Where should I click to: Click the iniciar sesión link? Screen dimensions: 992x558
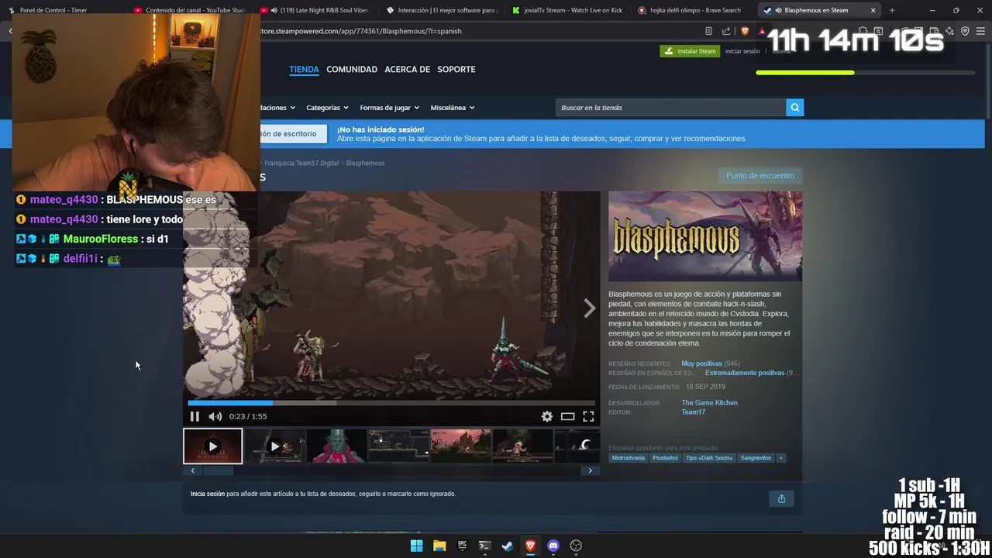pyautogui.click(x=742, y=51)
